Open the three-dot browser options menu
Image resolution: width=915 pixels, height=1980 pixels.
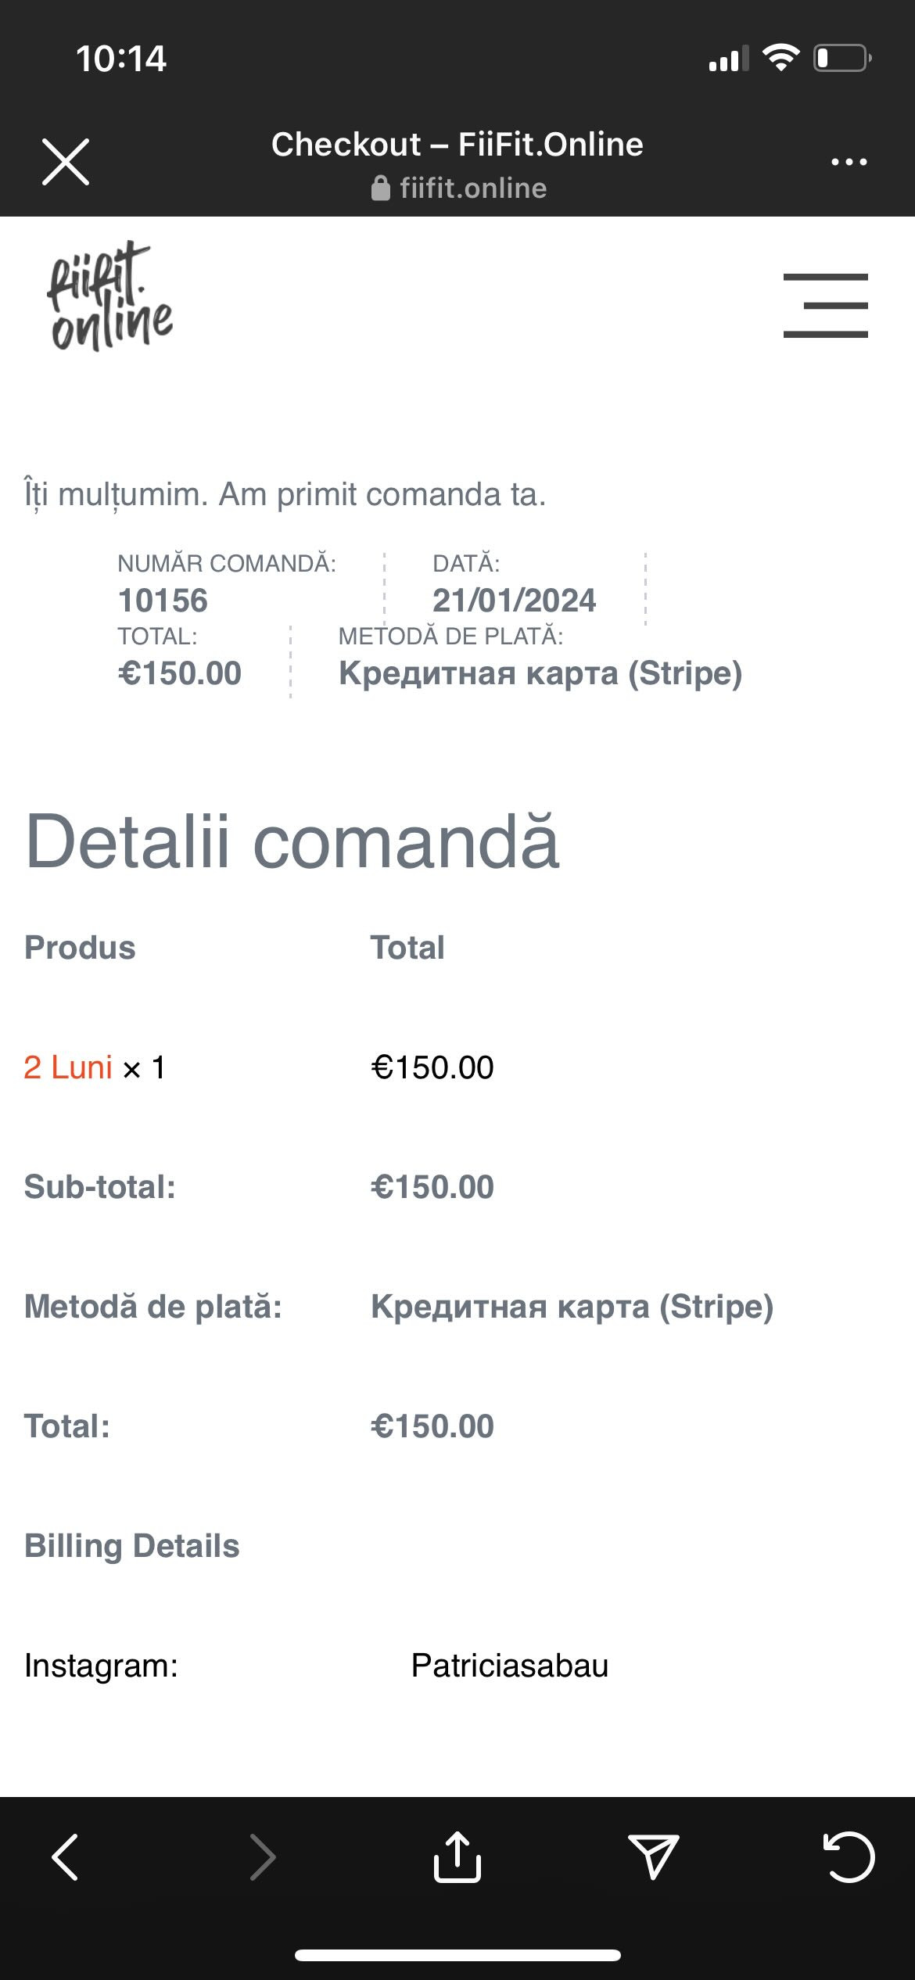click(x=849, y=162)
